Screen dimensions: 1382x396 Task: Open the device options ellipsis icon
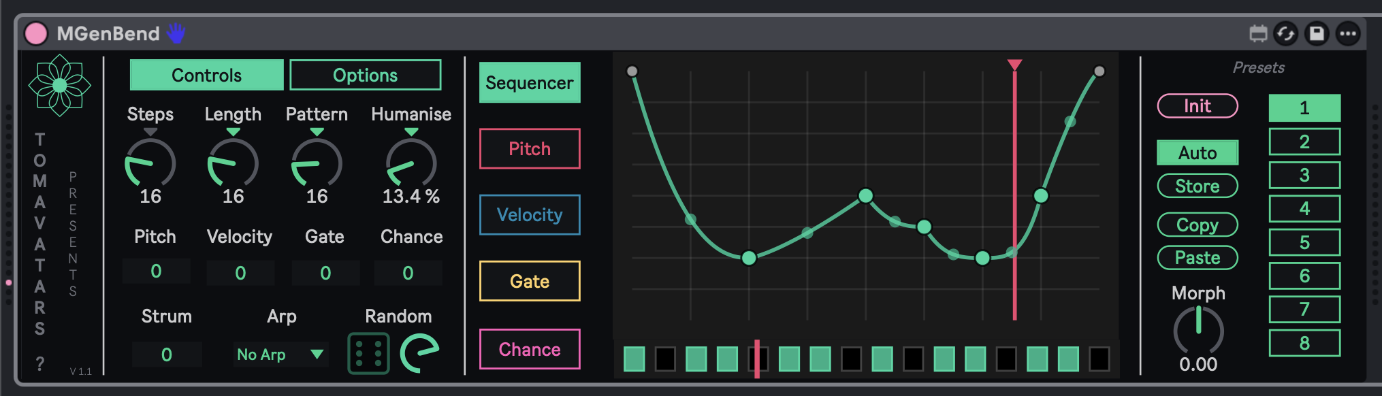tap(1347, 33)
